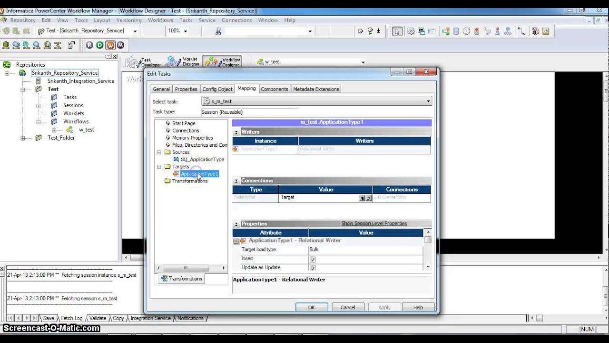Click the first database icon in second toolbar
The width and height of the screenshot is (609, 343).
(x=6, y=45)
